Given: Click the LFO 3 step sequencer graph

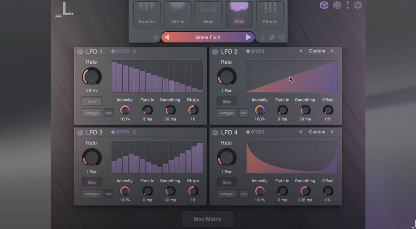Looking at the screenshot, I should coord(157,157).
